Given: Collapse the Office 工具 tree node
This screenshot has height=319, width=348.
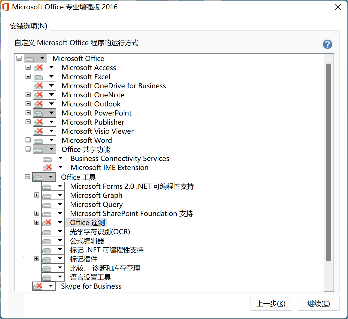Looking at the screenshot, I should click(x=28, y=177).
